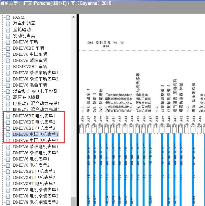Click document icon beside 全轮驱动

click(8, 30)
